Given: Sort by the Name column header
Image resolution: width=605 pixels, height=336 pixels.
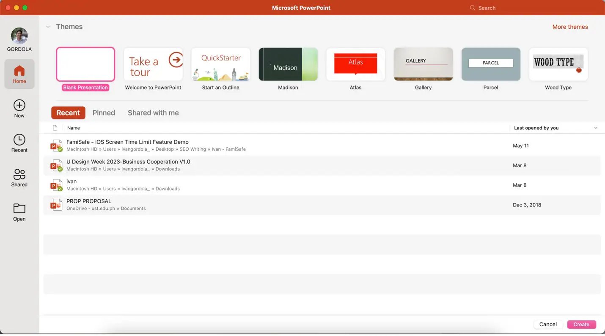Looking at the screenshot, I should tap(74, 128).
